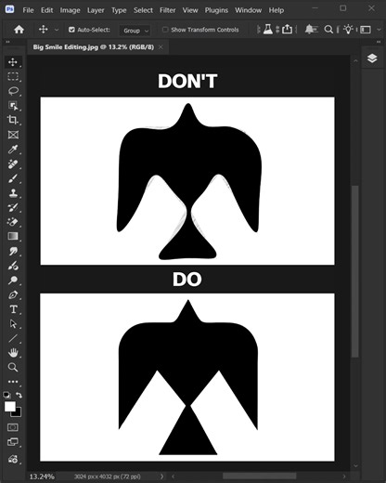Select the Spot Healing Brush tool
This screenshot has height=483, width=386.
(13, 163)
